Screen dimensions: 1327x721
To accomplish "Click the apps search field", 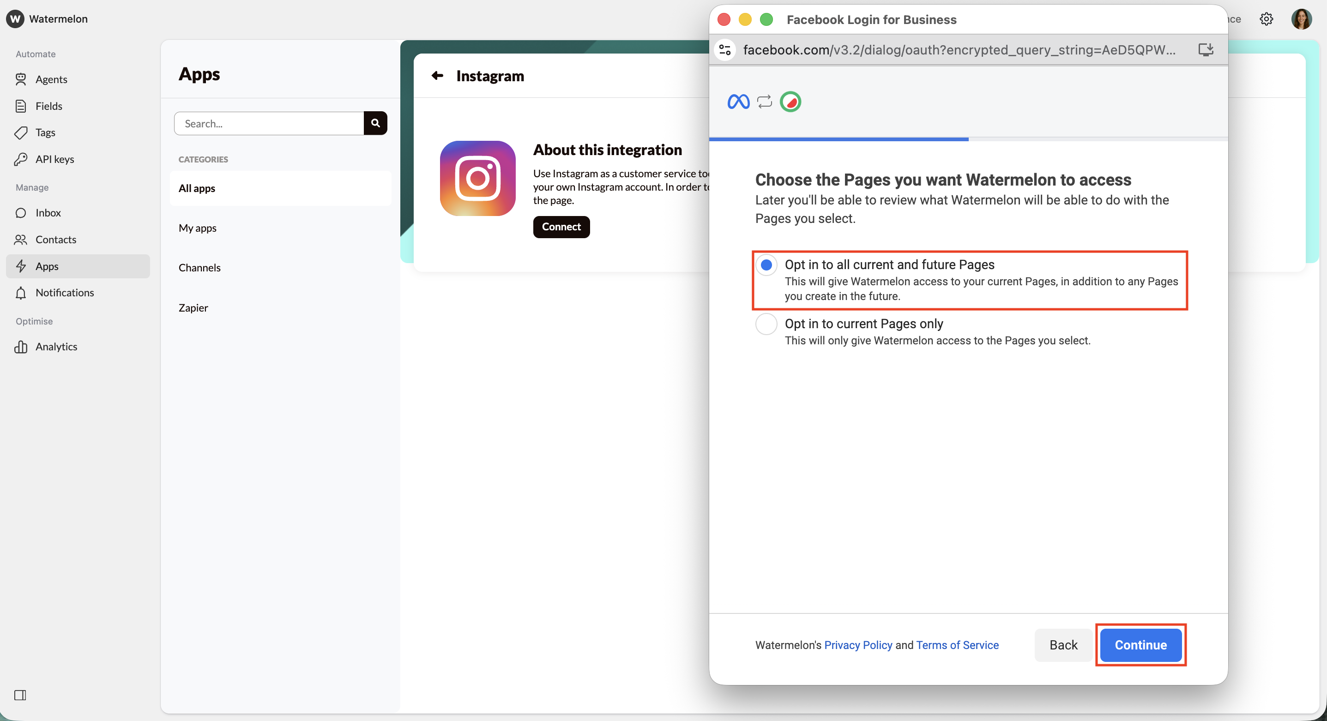I will tap(268, 123).
